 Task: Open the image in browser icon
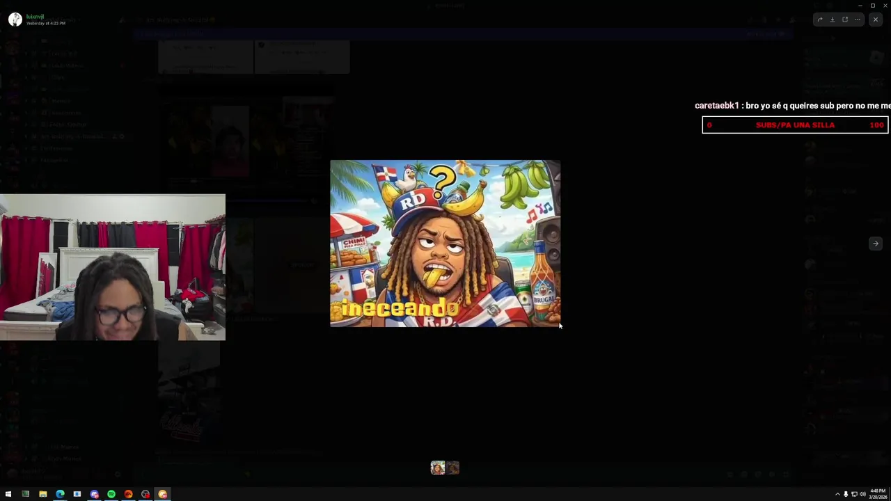[845, 19]
